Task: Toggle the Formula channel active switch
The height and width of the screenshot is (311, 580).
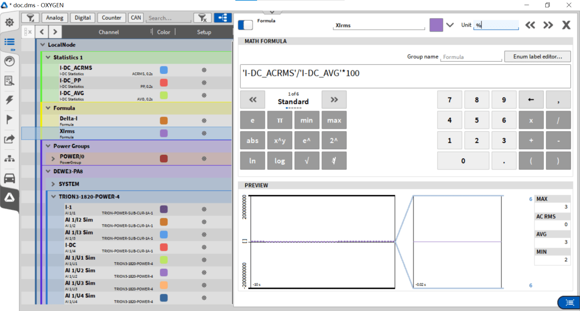Action: tap(245, 25)
